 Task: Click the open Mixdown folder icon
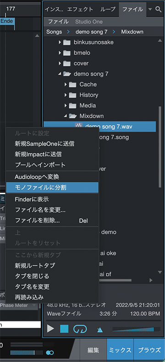(73, 116)
